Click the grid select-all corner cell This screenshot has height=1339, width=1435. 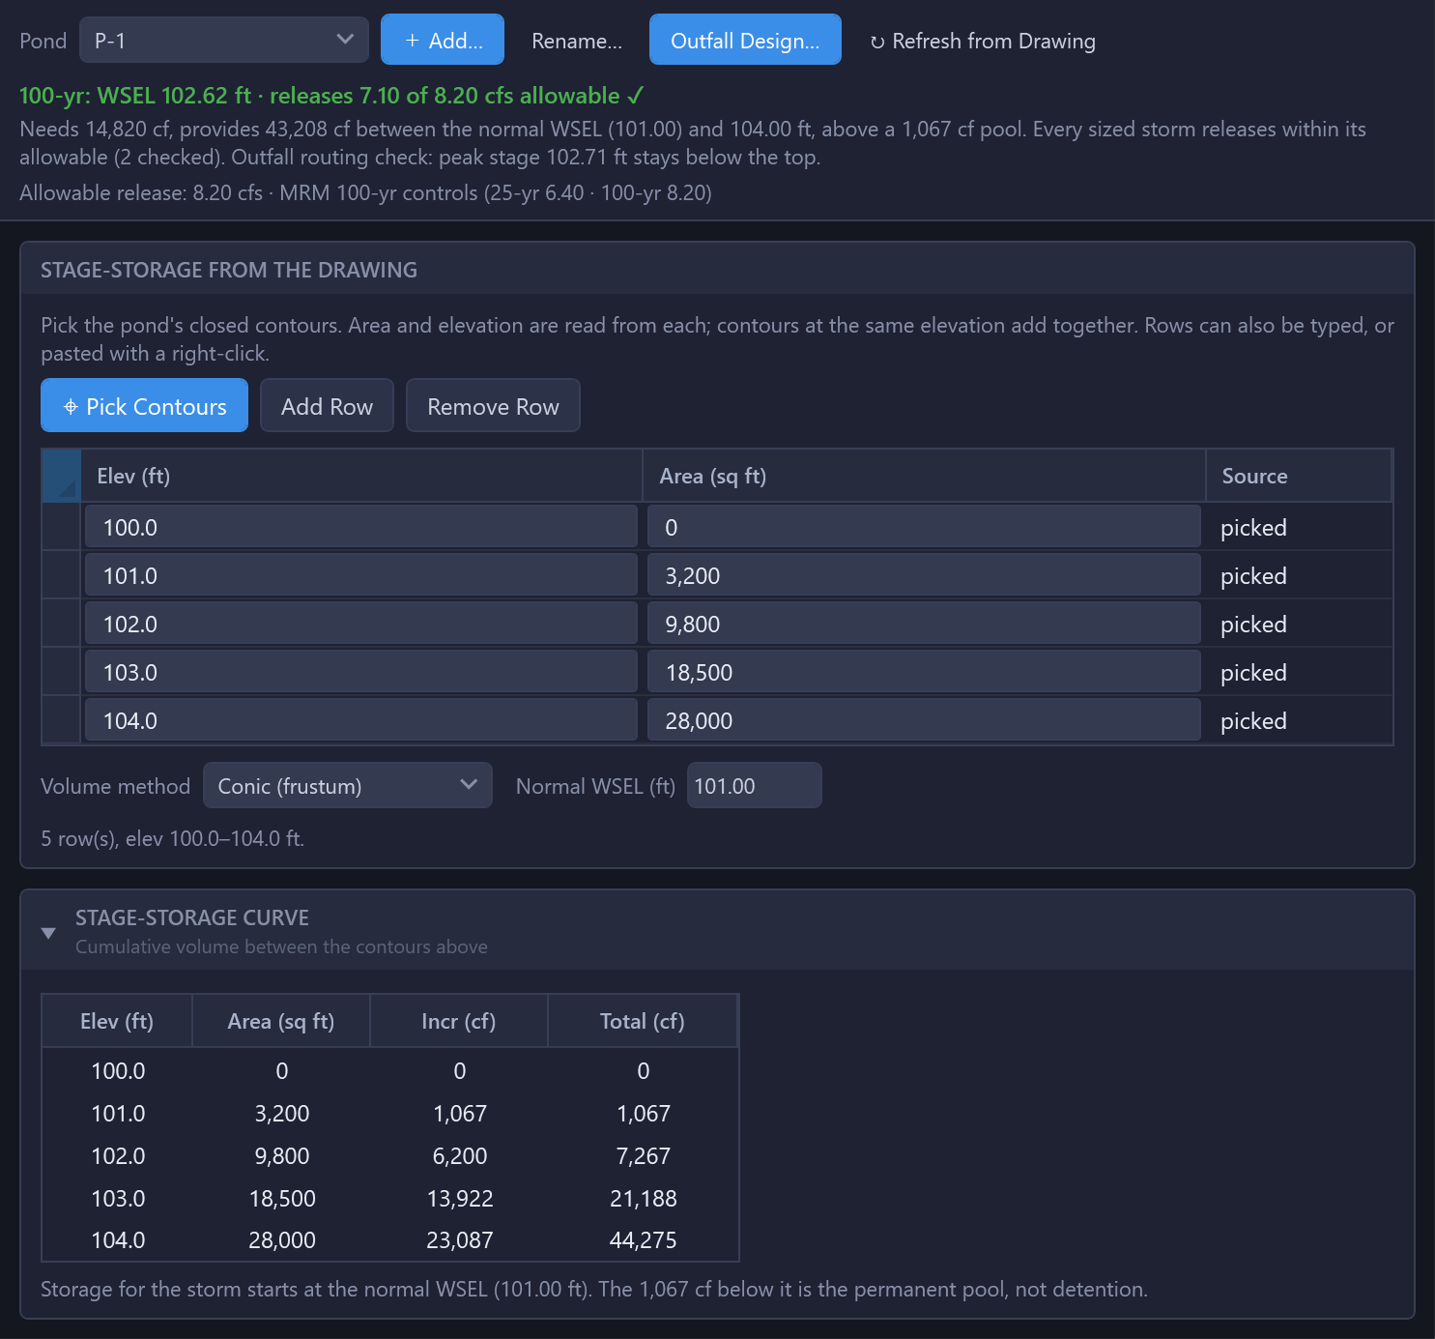pyautogui.click(x=62, y=476)
